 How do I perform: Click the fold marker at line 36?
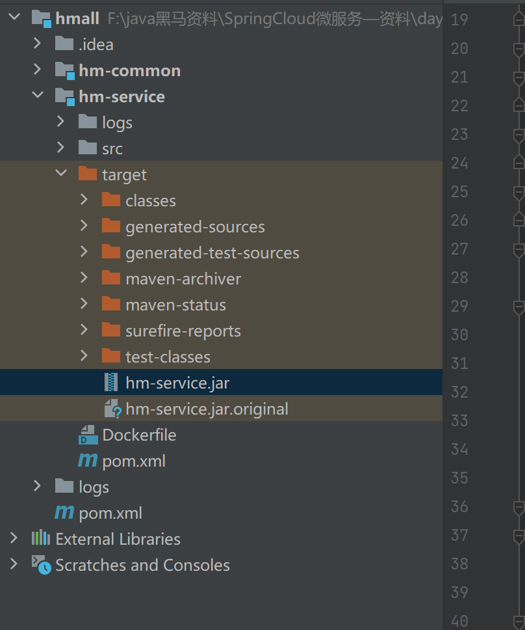pos(519,508)
